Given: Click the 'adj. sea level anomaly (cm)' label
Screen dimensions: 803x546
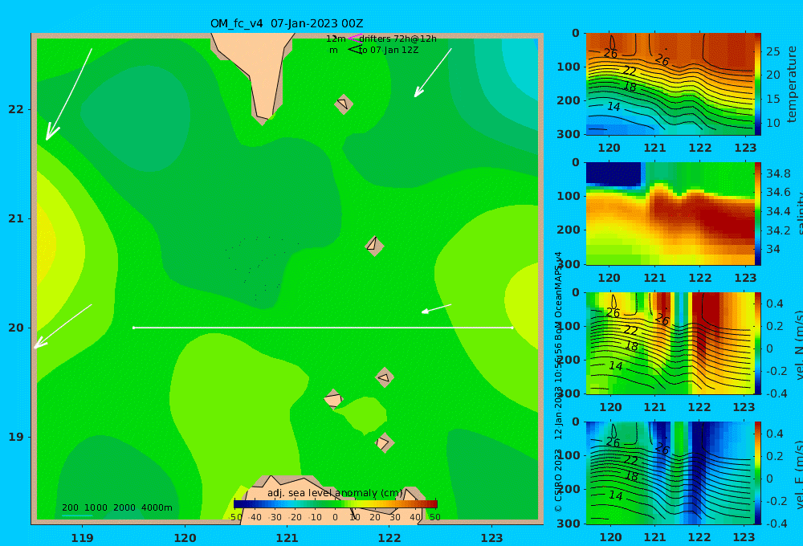Looking at the screenshot, I should pyautogui.click(x=336, y=493).
